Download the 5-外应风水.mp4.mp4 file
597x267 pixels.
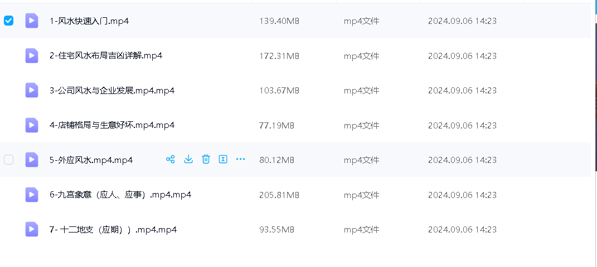point(188,160)
